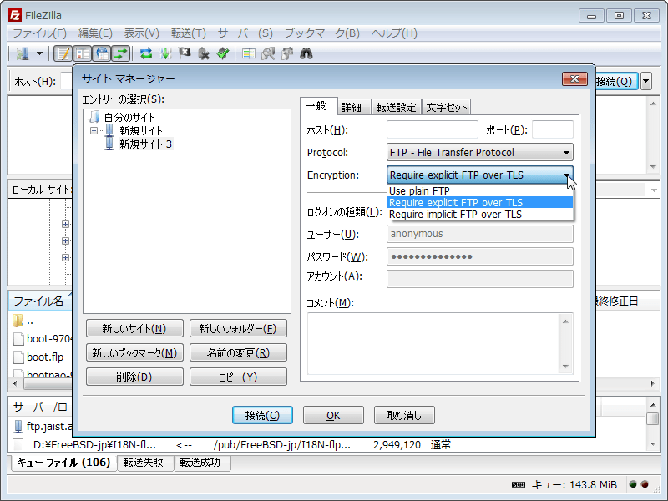
Task: Click 新しいフォルダー(F) button
Action: [x=238, y=328]
